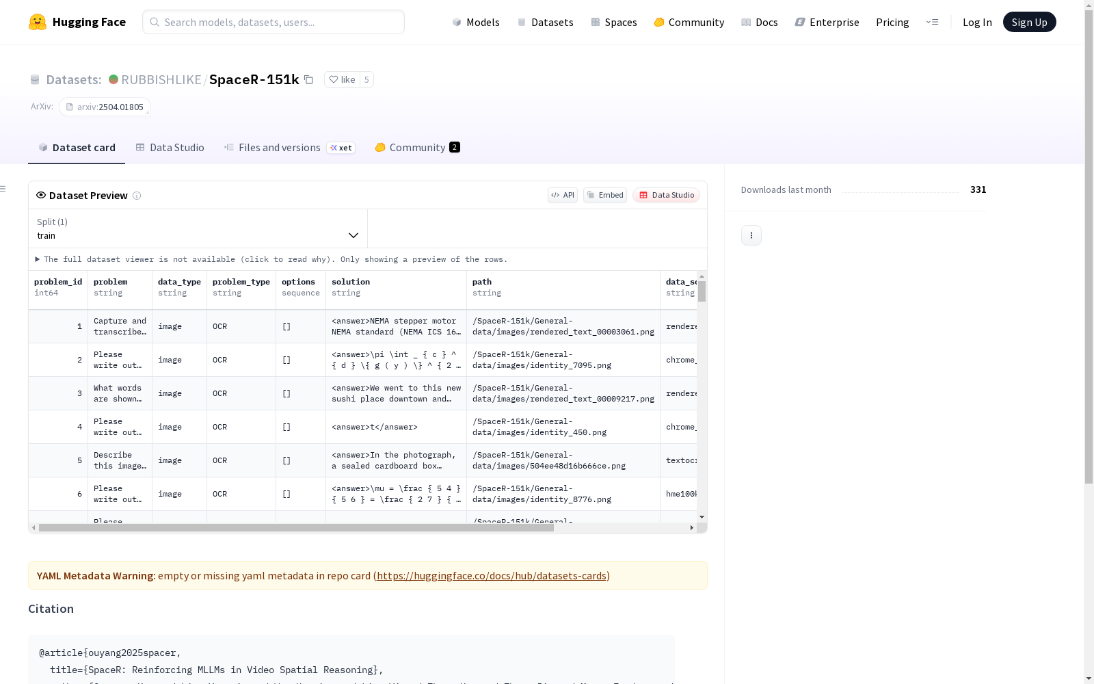Open the Split train dropdown
Image resolution: width=1094 pixels, height=684 pixels.
198,228
